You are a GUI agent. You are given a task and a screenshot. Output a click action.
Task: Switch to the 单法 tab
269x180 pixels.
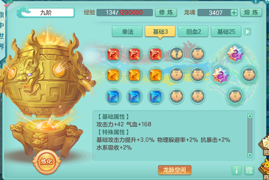click(x=127, y=32)
